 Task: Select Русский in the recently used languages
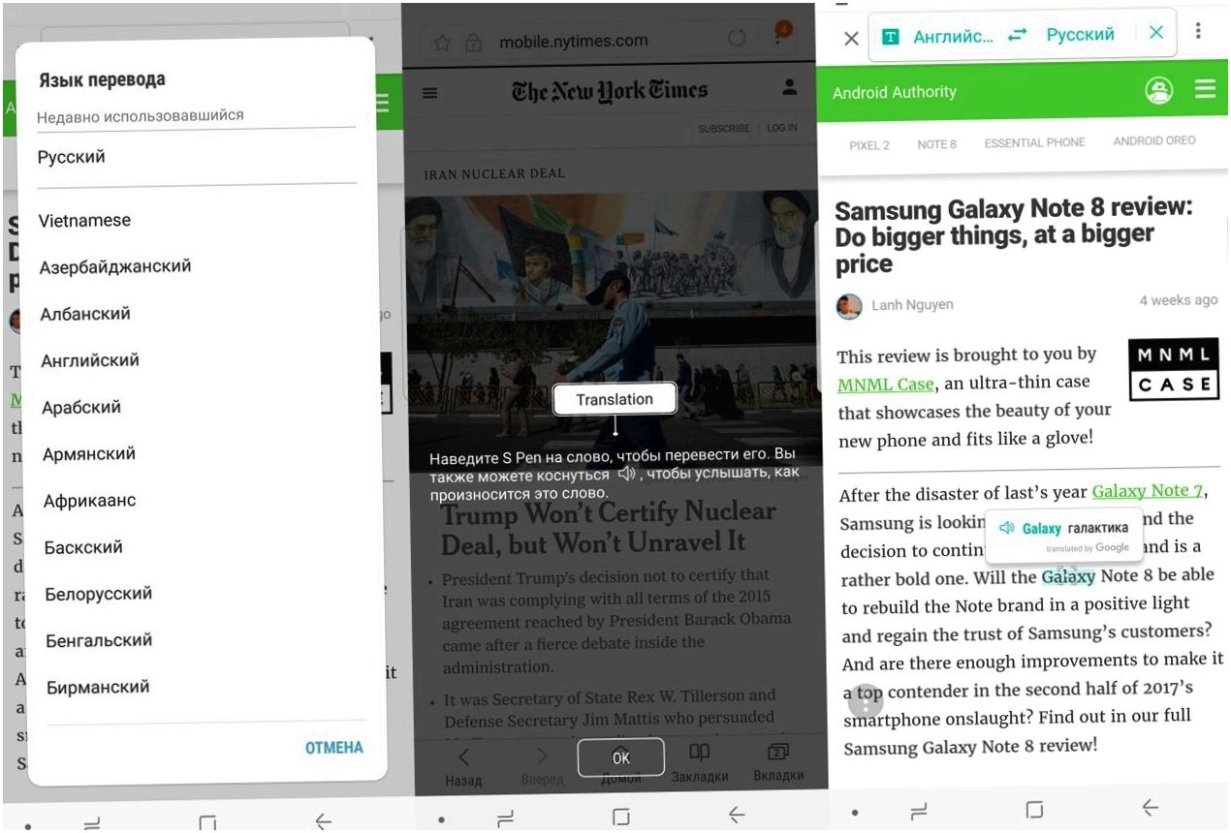(72, 157)
